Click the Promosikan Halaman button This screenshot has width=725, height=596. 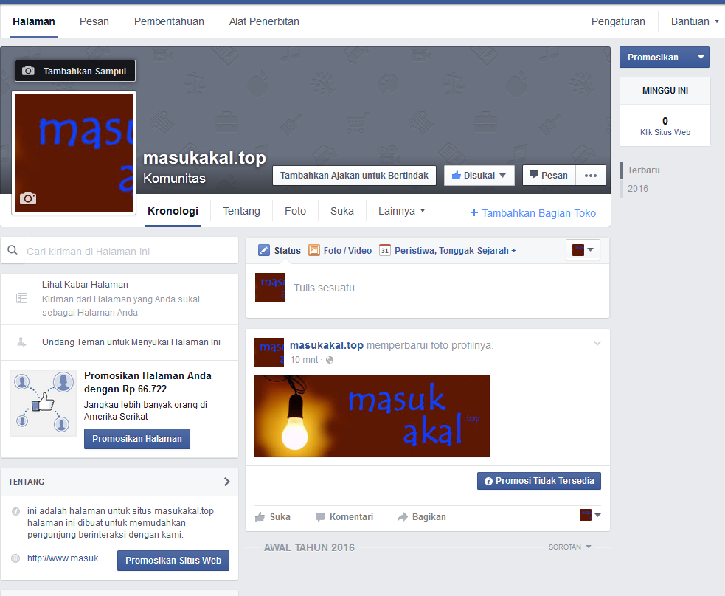click(x=137, y=438)
